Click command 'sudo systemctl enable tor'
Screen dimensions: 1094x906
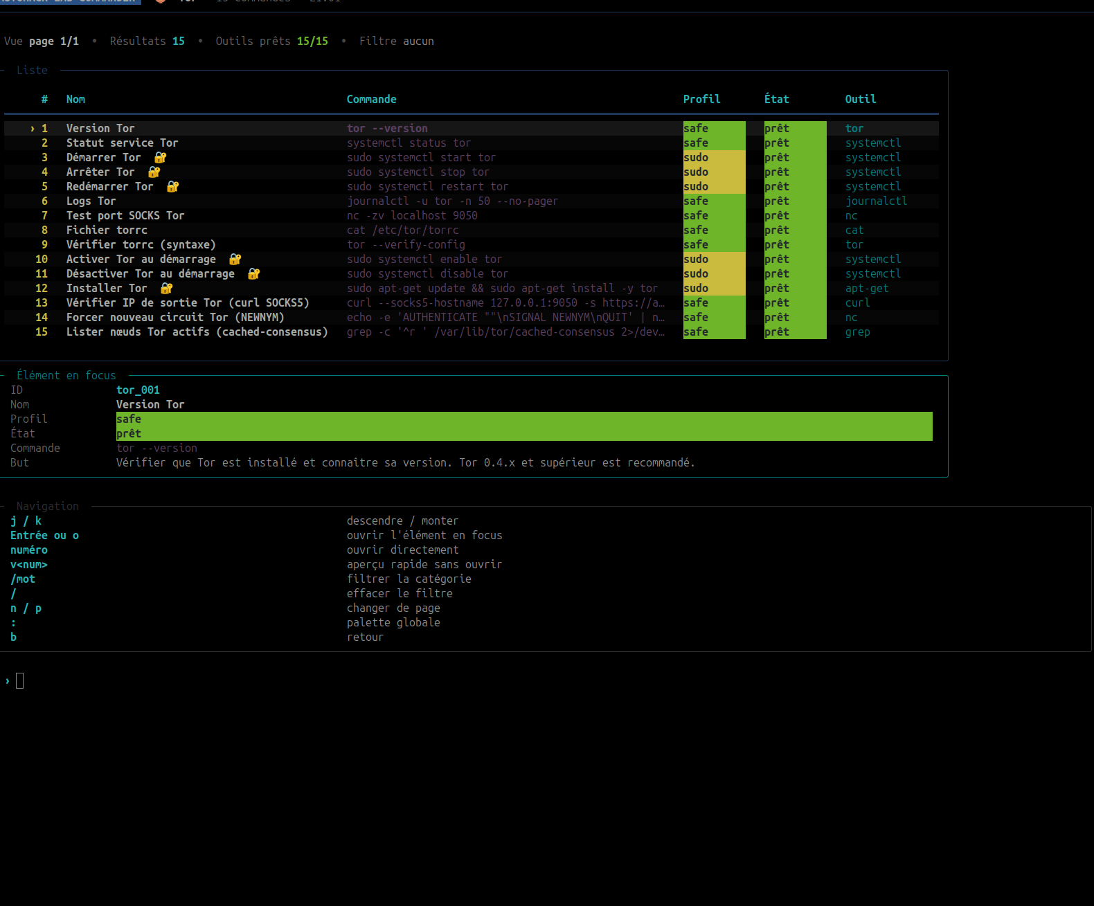[424, 259]
